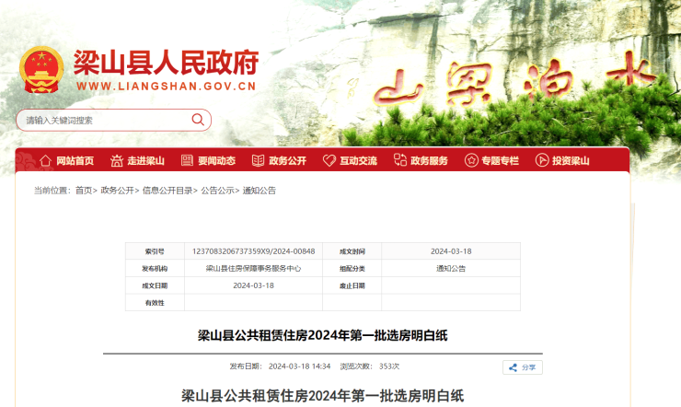Screen dimensions: 681x407
Task: Click the 有效性 label cell
Action: [x=155, y=303]
